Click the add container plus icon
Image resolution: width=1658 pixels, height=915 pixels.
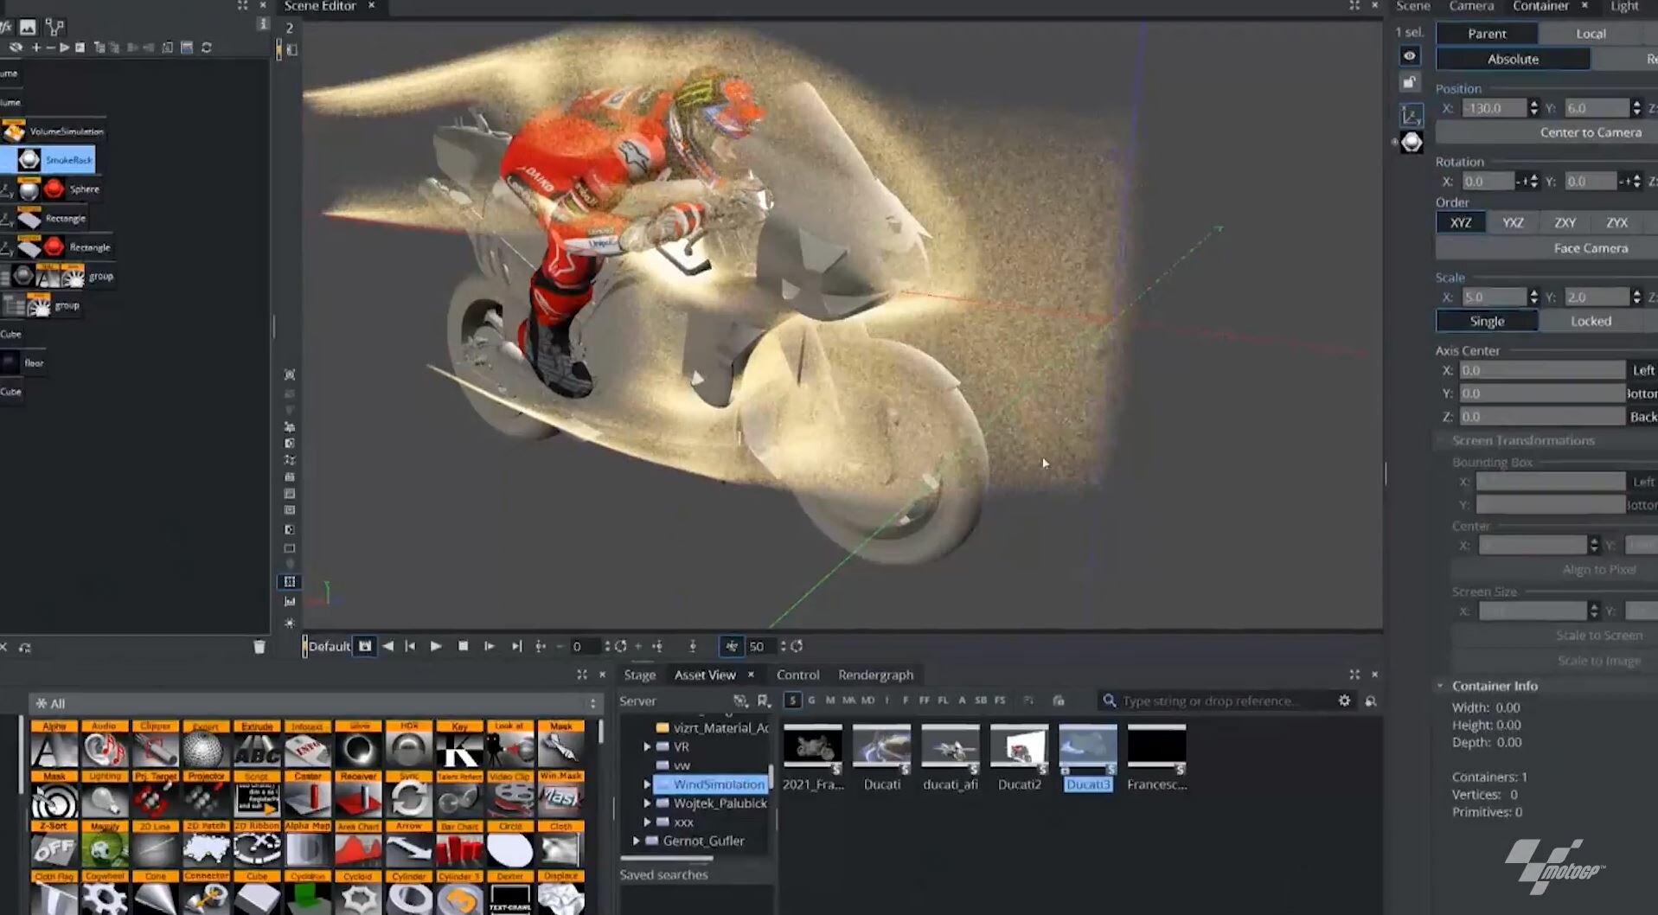click(x=35, y=48)
